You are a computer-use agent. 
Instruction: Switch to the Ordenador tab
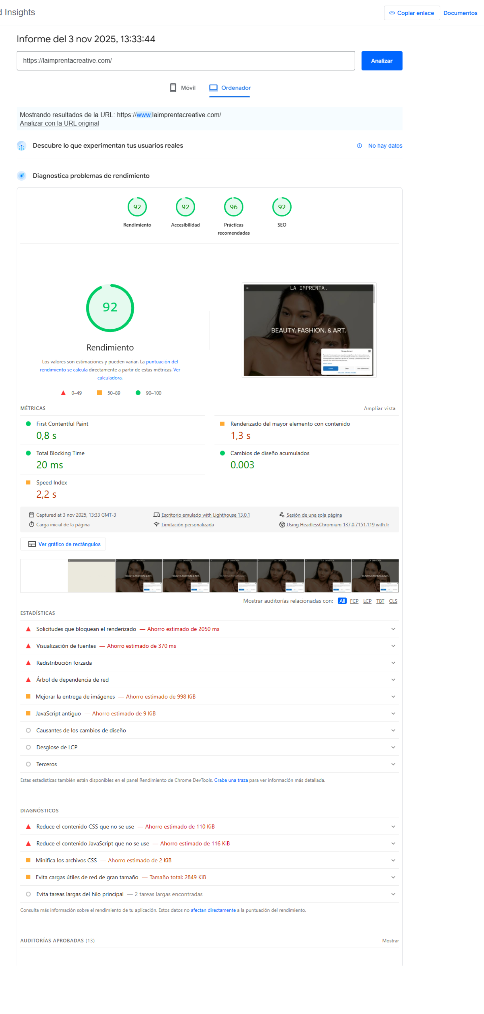229,88
